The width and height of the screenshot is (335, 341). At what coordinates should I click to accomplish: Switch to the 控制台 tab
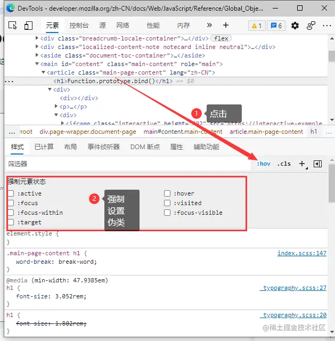tap(79, 26)
